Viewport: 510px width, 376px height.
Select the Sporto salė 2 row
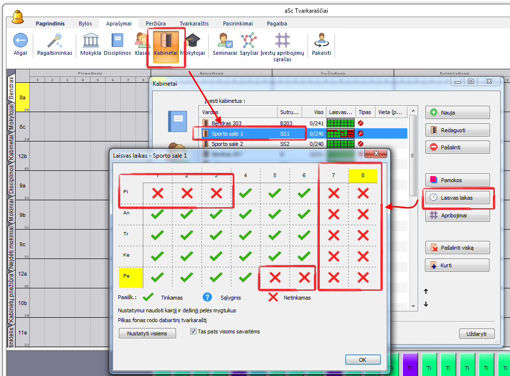tap(227, 144)
